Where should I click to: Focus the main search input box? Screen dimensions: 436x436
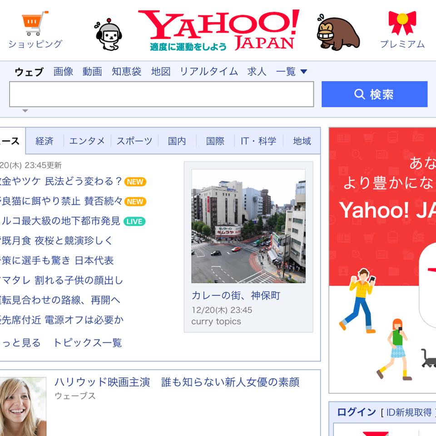click(x=162, y=94)
